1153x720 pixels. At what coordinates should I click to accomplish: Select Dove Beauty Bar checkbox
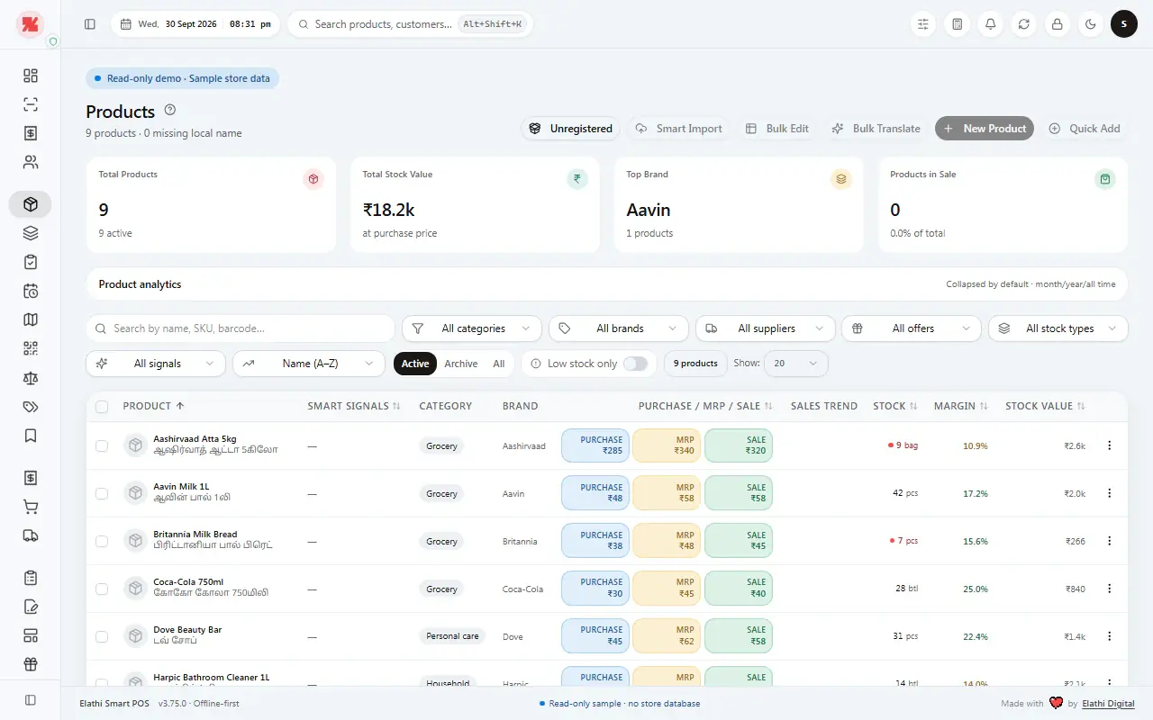tap(102, 636)
